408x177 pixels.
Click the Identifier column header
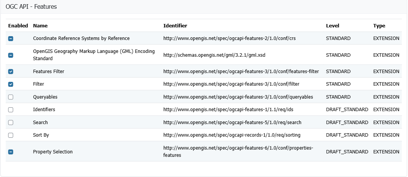pos(175,26)
